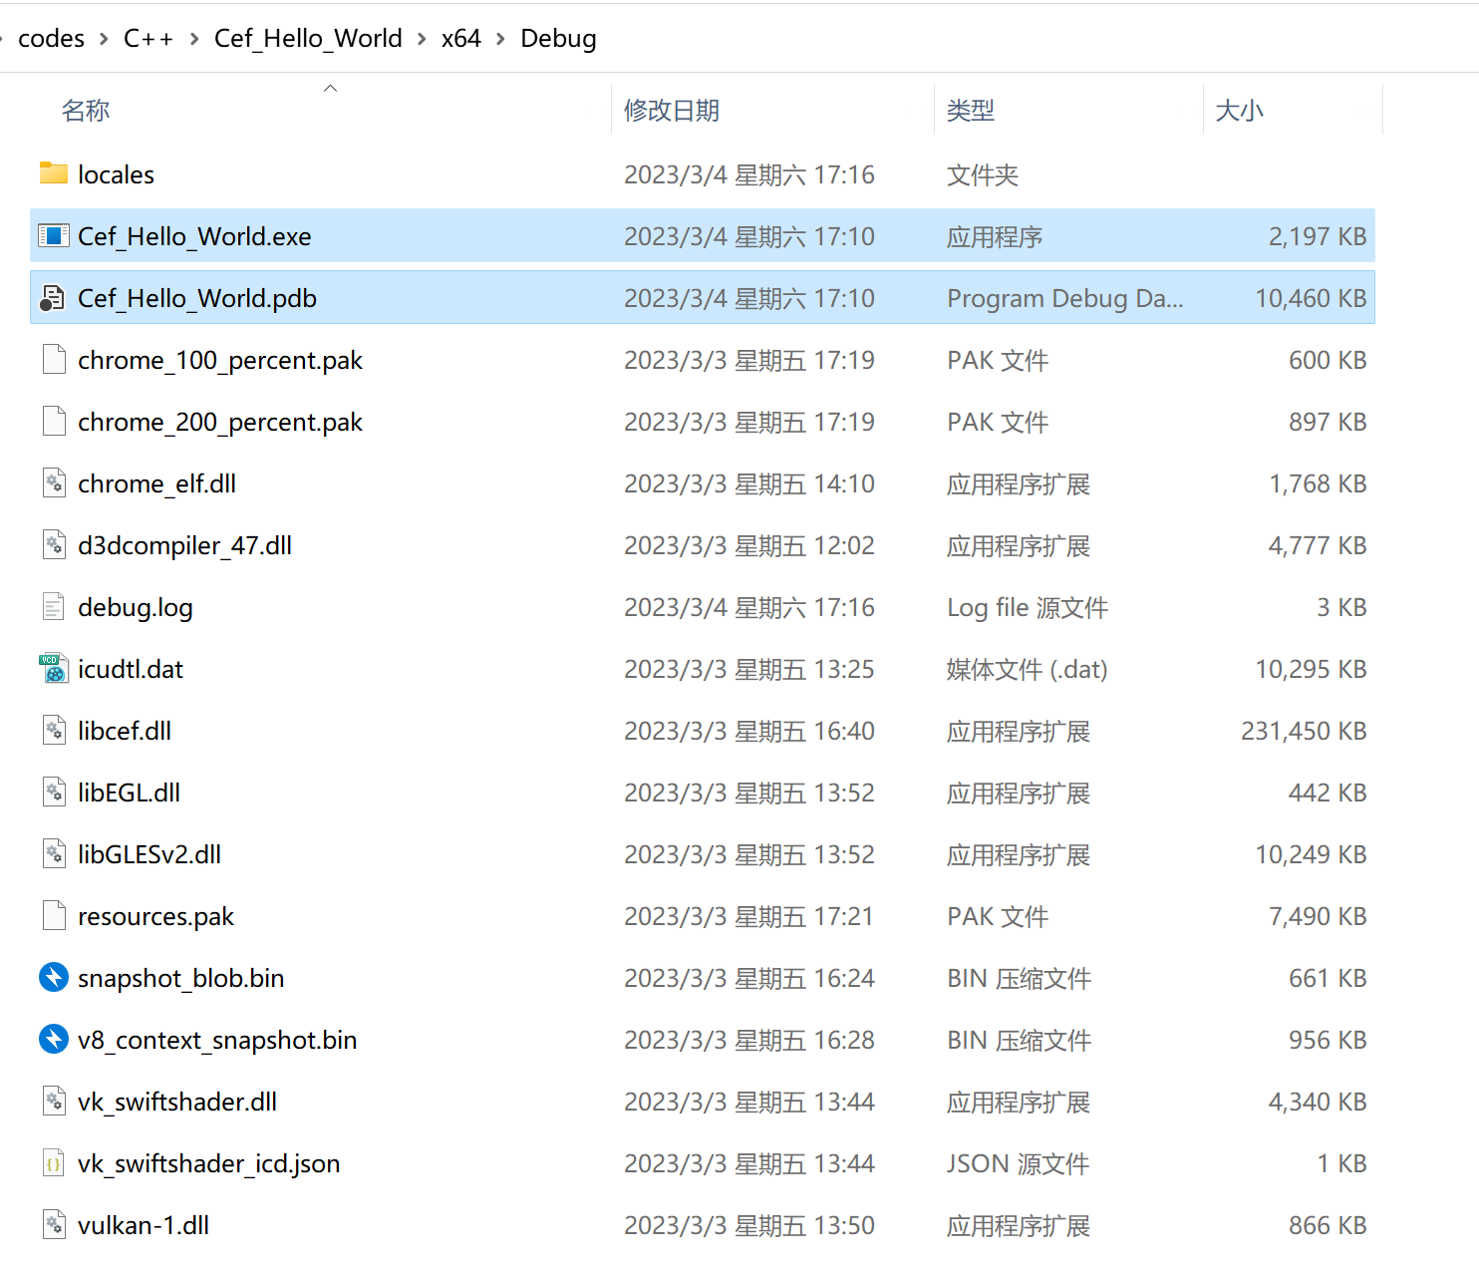Click the vk_swiftshader_icd.json file icon
The width and height of the screenshot is (1479, 1276).
coord(54,1163)
